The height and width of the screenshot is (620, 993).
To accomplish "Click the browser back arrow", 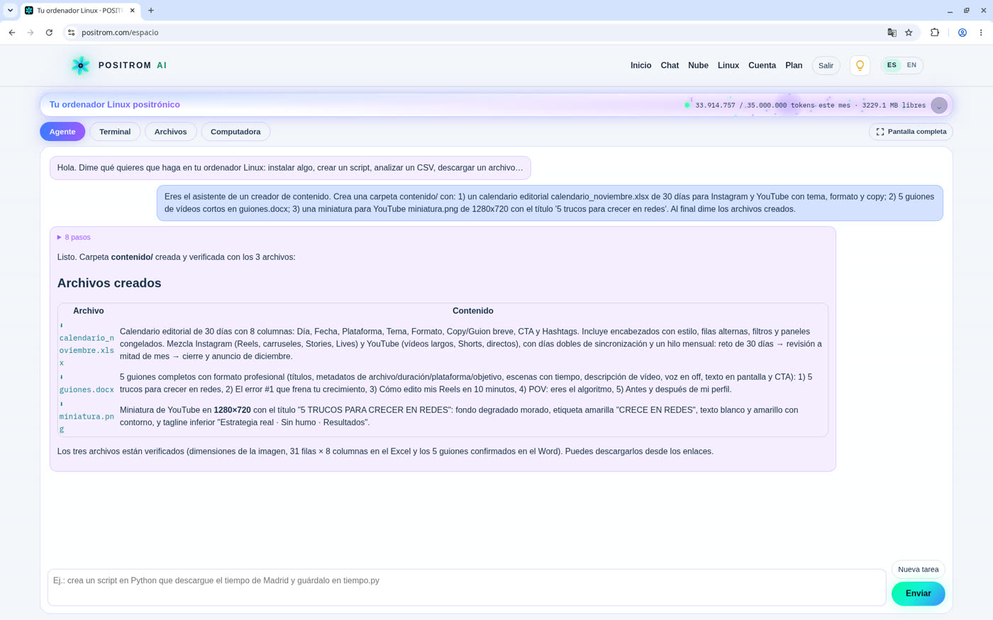I will (x=12, y=33).
